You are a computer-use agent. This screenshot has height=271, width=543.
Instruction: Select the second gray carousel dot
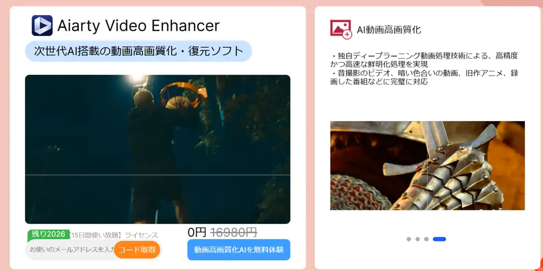click(417, 239)
